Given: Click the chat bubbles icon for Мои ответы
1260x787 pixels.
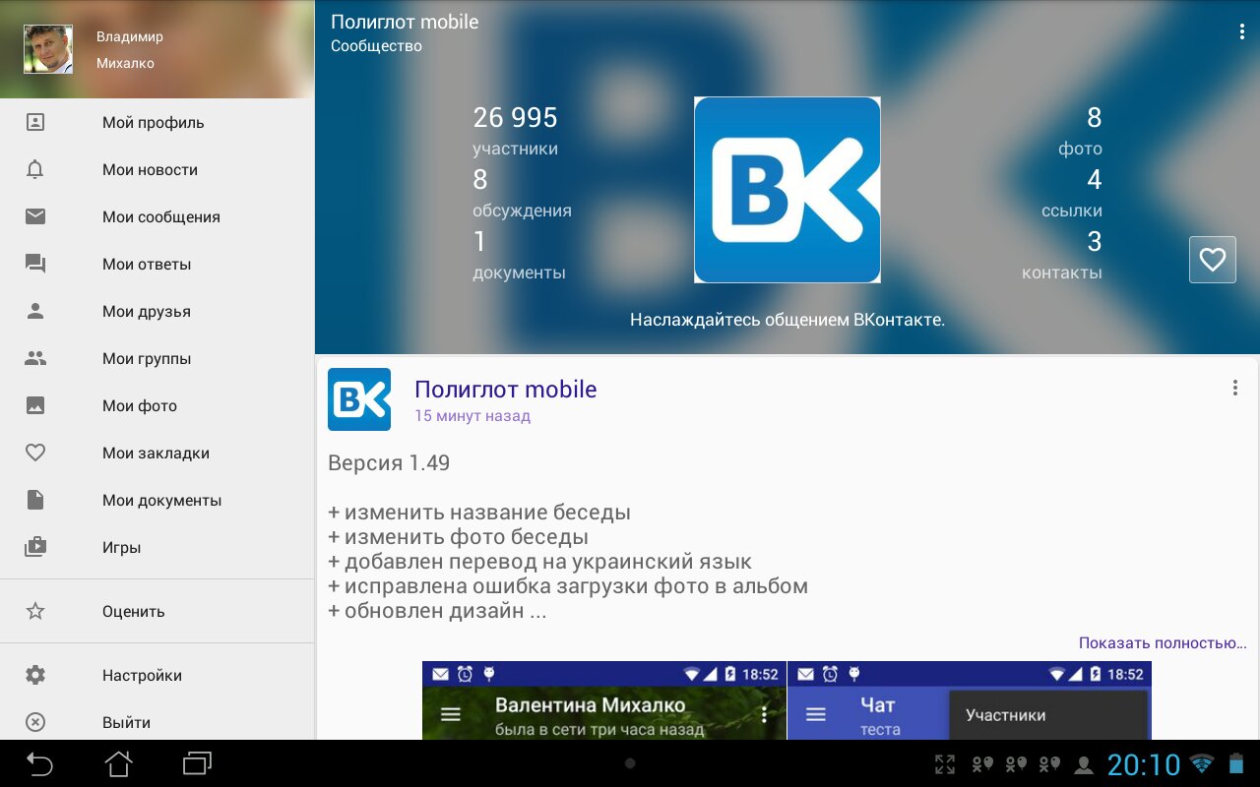Looking at the screenshot, I should [x=35, y=265].
